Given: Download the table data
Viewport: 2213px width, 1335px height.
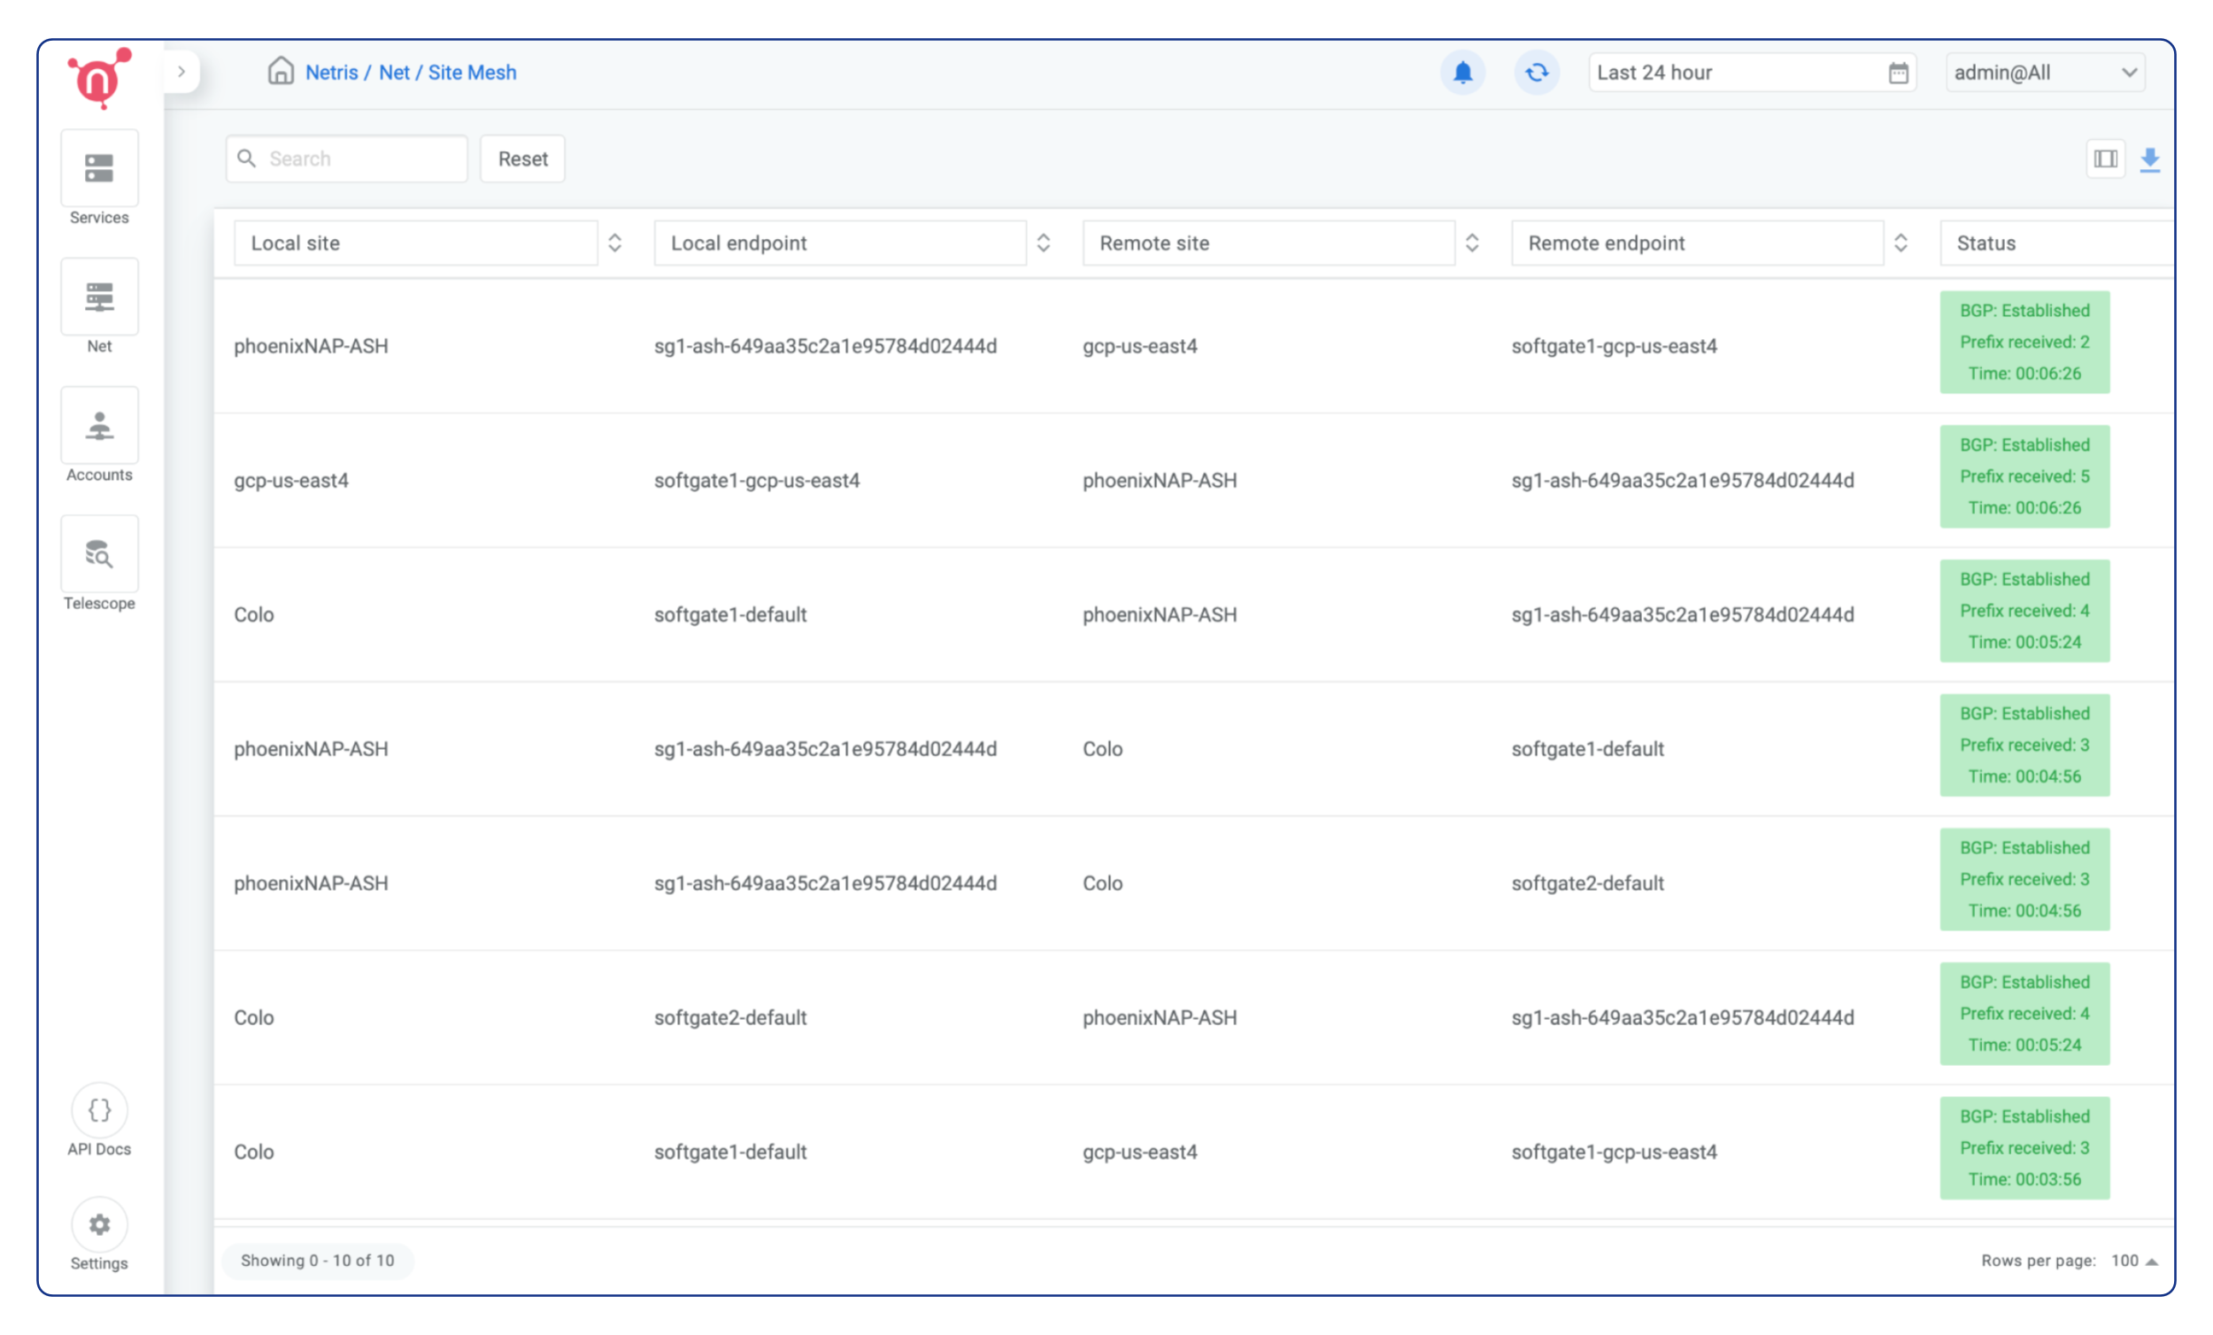Looking at the screenshot, I should click(x=2152, y=158).
